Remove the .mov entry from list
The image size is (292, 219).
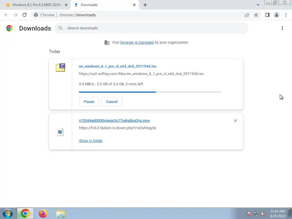click(235, 121)
